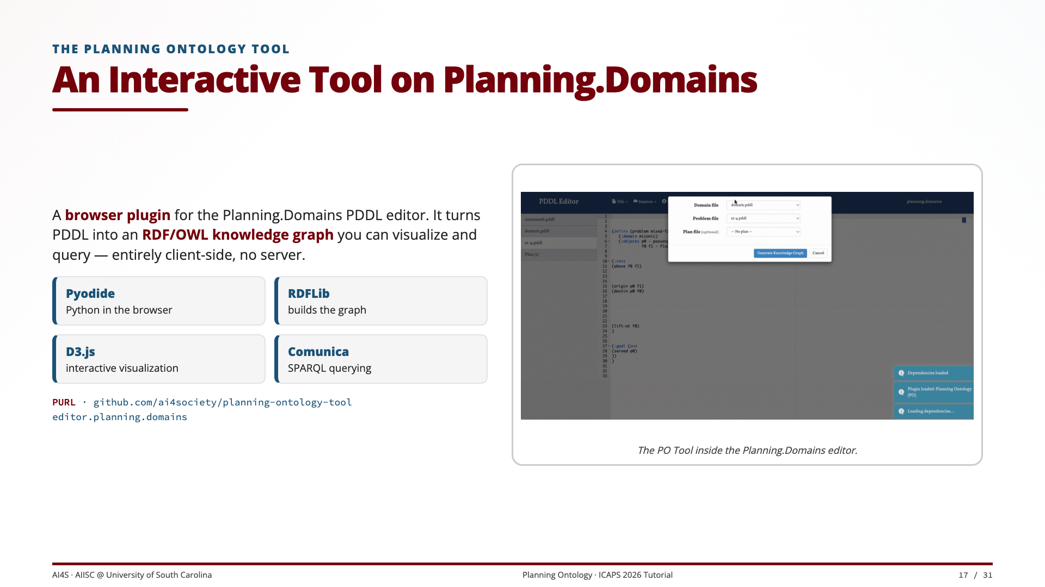Expand the Domain file dropdown
The image size is (1045, 587).
pos(764,205)
